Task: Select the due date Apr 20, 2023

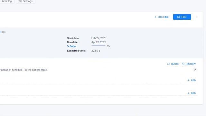Action: [99, 42]
